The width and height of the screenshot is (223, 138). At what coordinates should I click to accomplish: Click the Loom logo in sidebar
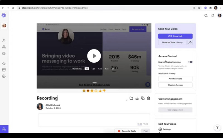(x=4, y=15)
